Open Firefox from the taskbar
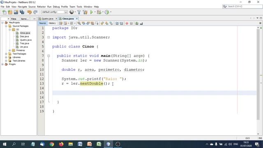 [x=61, y=144]
